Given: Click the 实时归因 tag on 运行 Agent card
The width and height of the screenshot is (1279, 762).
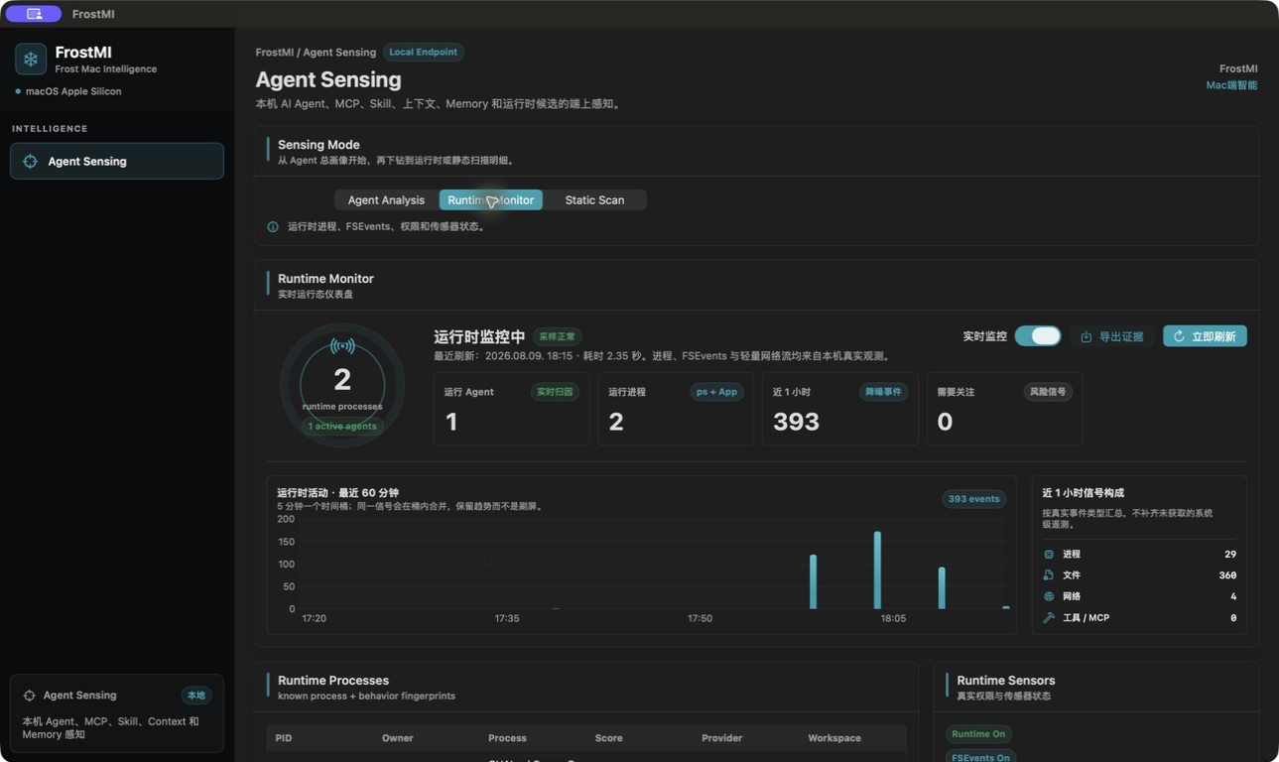Looking at the screenshot, I should pyautogui.click(x=555, y=392).
